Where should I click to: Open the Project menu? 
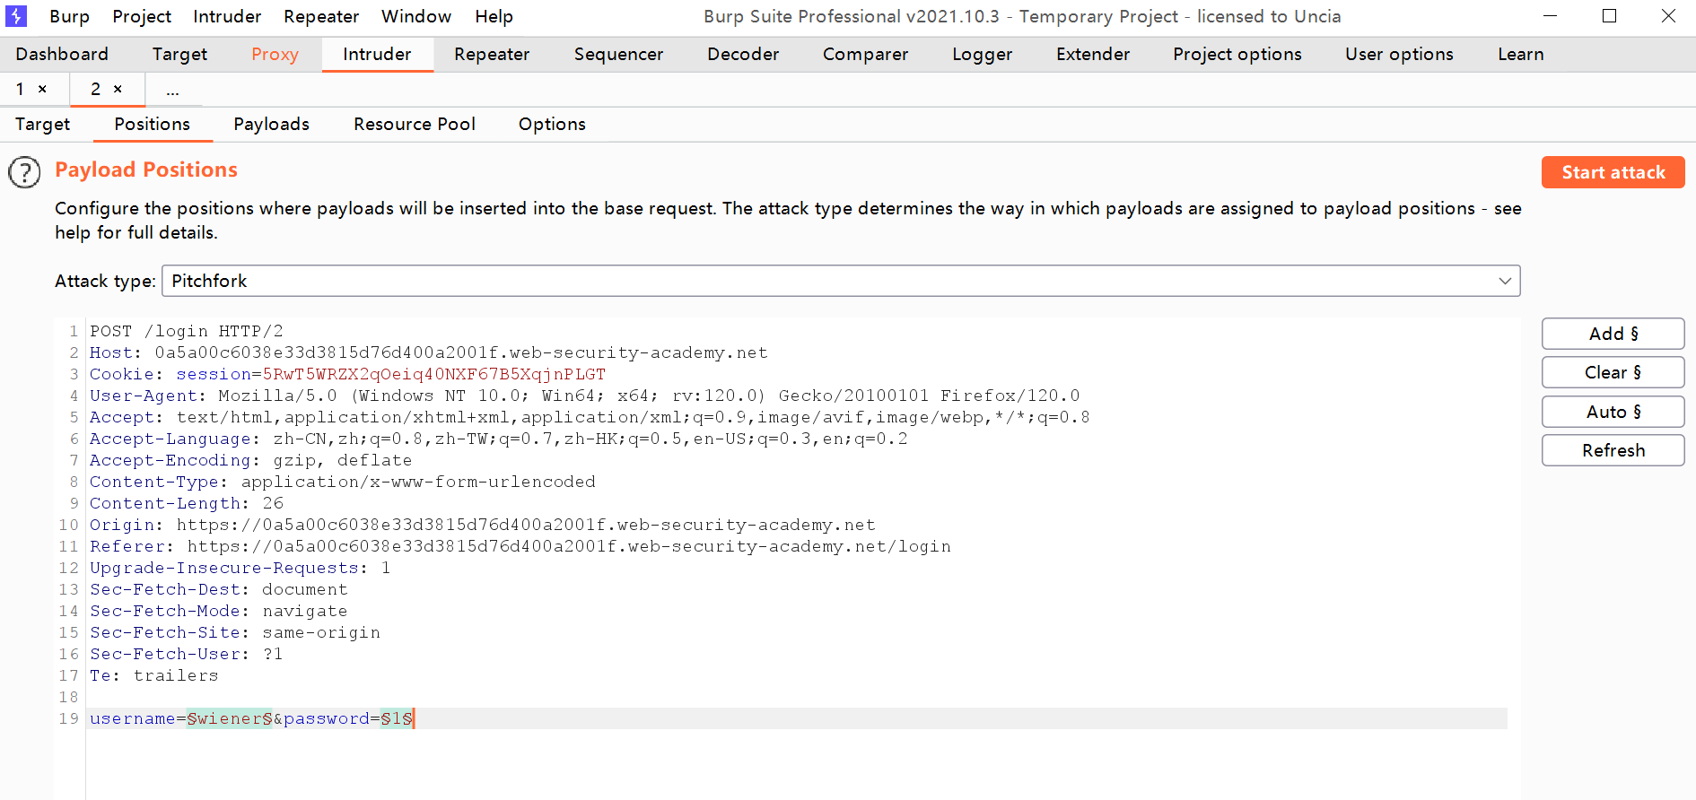pos(142,16)
